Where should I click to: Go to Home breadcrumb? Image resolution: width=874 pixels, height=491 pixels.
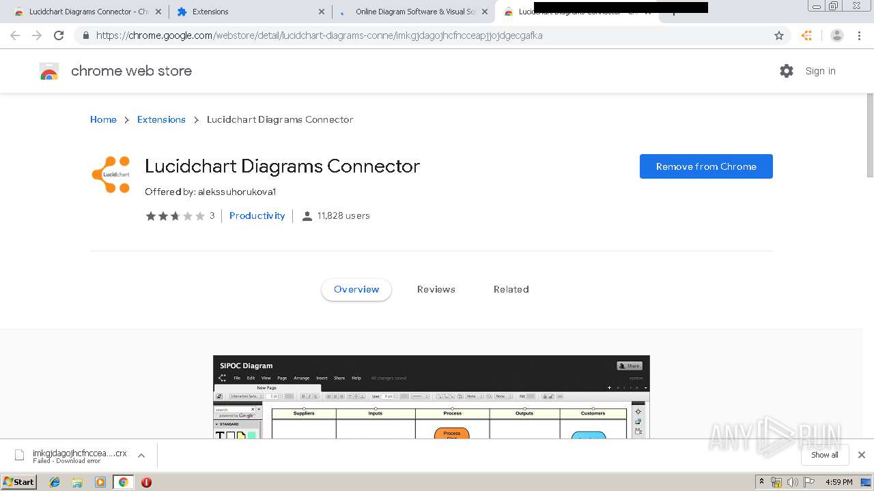click(x=103, y=119)
